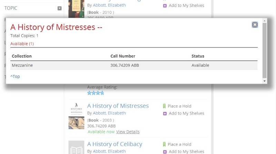Viewport: 276px width, 154px height.
Task: Open A History of Mistresses title link
Action: click(x=118, y=106)
